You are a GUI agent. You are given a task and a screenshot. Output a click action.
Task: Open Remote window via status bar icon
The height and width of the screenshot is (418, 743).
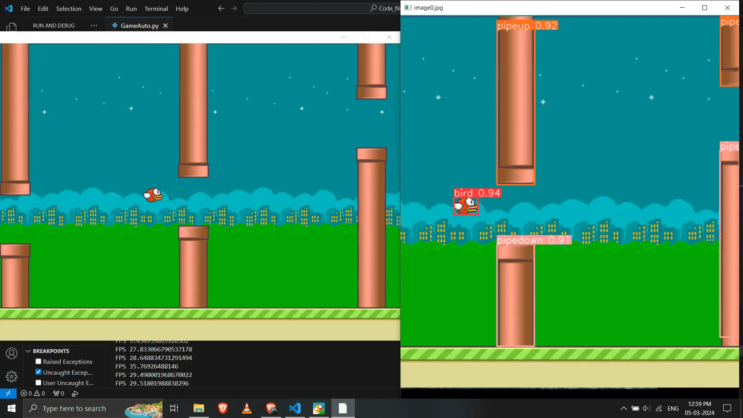coord(8,393)
